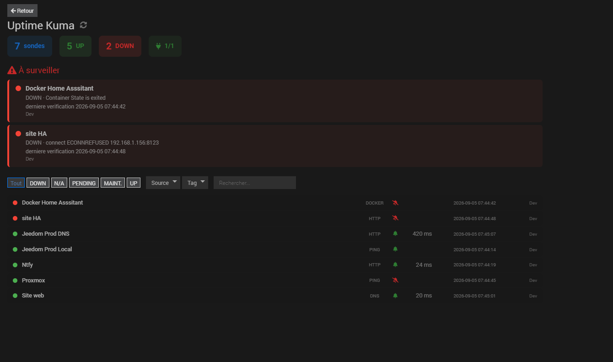Click the 5 UP summary badge
Screen dimensions: 613x362
tap(75, 46)
